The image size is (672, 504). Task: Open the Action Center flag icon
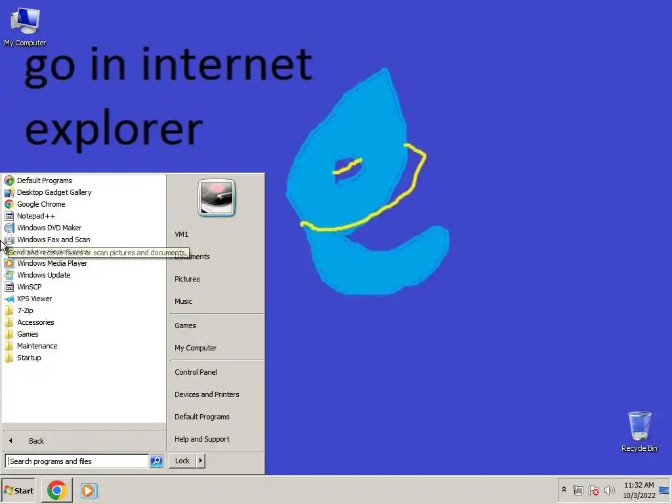(x=593, y=490)
